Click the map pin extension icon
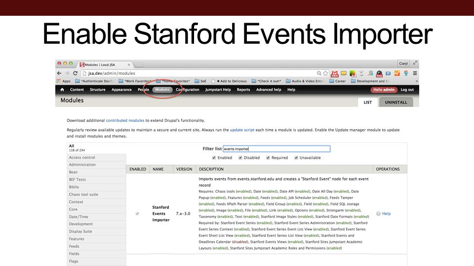Viewport: 474px width, 266px height. (406, 73)
